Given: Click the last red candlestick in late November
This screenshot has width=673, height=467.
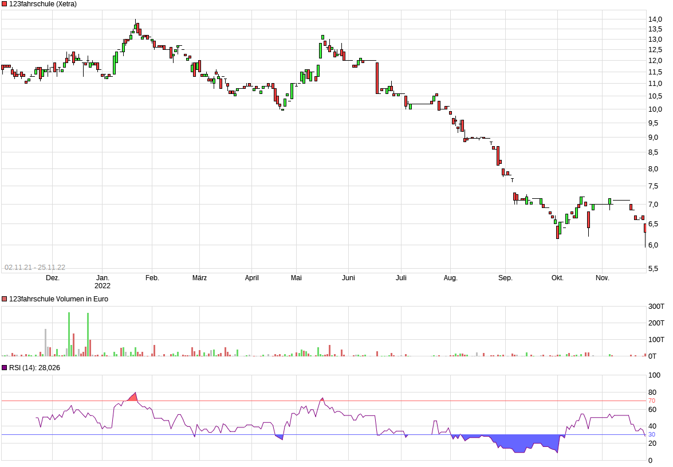Looking at the screenshot, I should point(645,228).
